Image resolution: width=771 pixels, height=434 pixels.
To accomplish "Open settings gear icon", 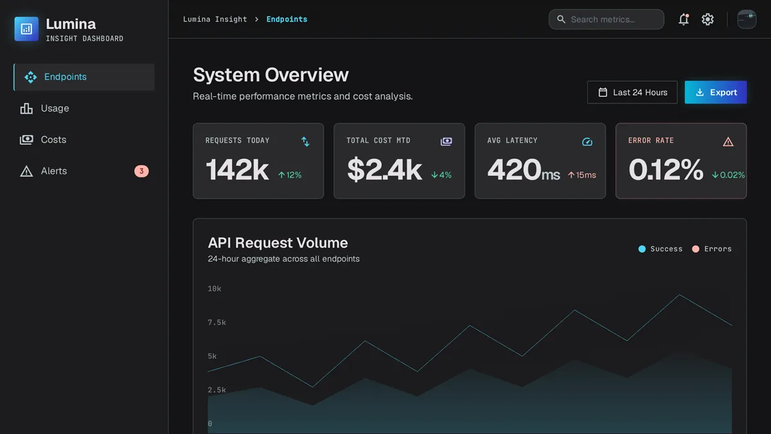I will pyautogui.click(x=707, y=19).
